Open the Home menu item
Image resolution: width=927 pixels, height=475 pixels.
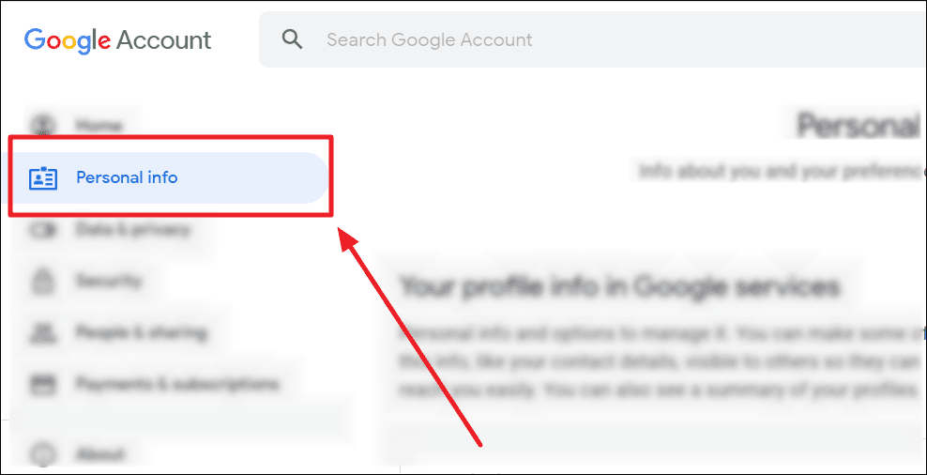click(x=99, y=126)
